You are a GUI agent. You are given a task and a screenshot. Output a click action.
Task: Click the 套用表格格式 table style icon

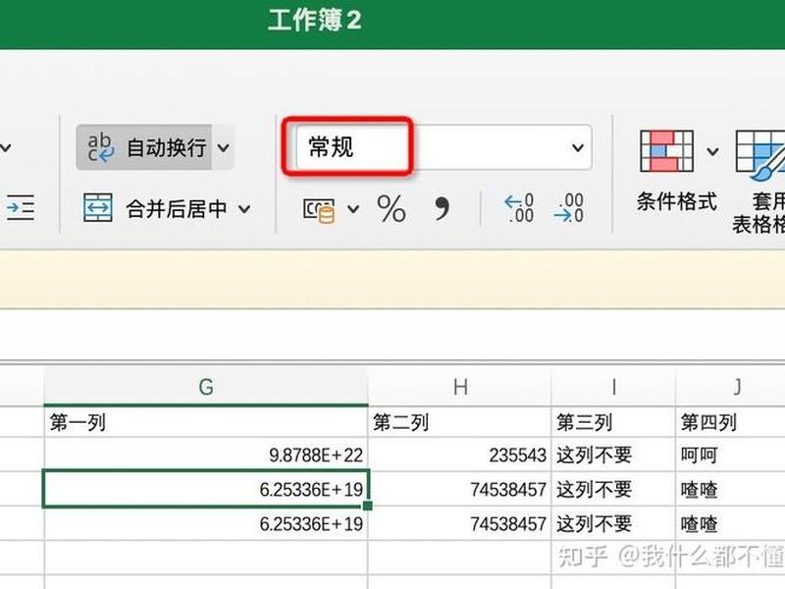coord(759,155)
